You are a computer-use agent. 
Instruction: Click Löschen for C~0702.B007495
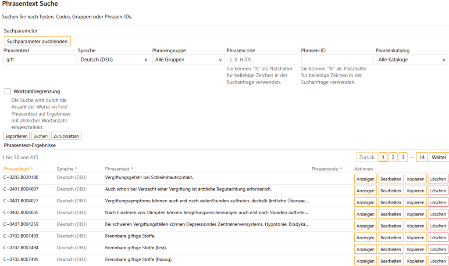[x=438, y=261]
